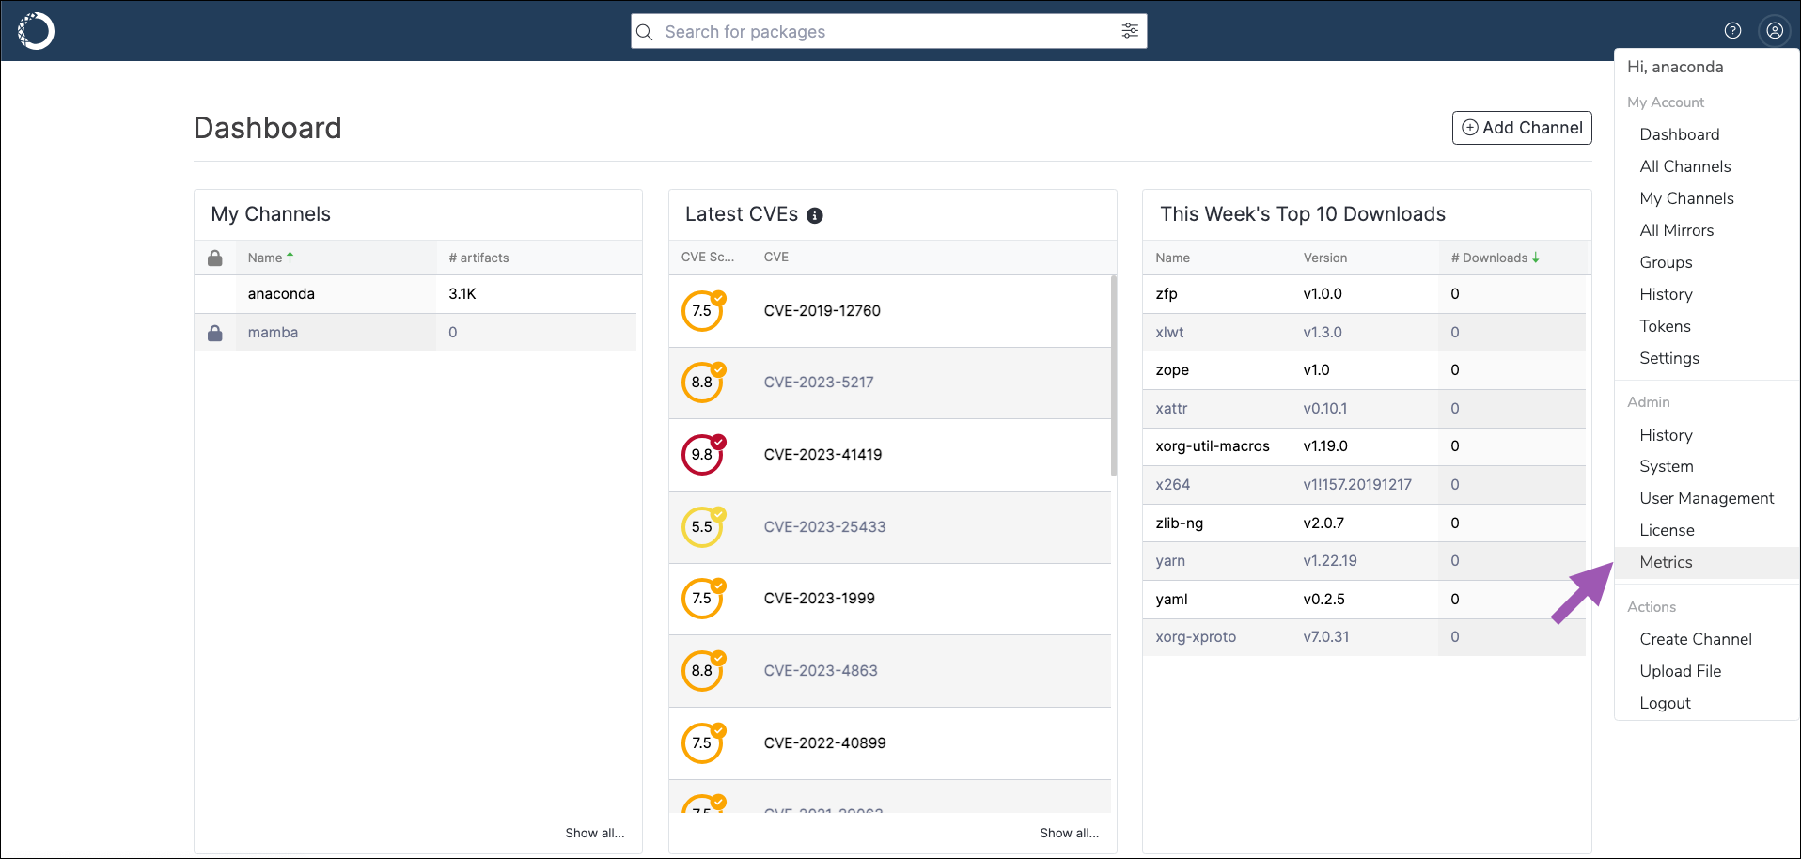Open User Management from the menu

coord(1706,498)
